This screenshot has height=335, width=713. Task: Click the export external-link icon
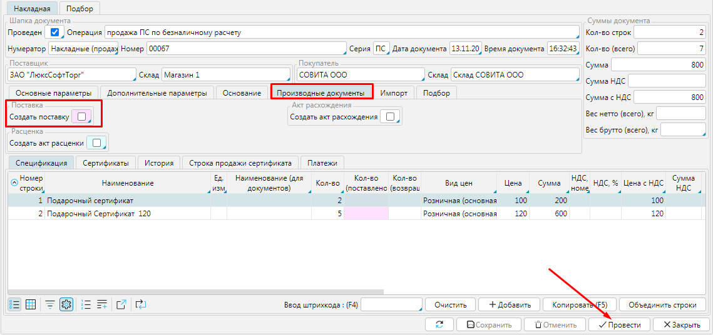122,304
